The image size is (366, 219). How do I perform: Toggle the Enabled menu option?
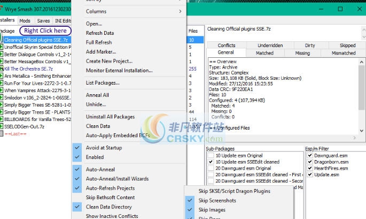click(x=129, y=157)
